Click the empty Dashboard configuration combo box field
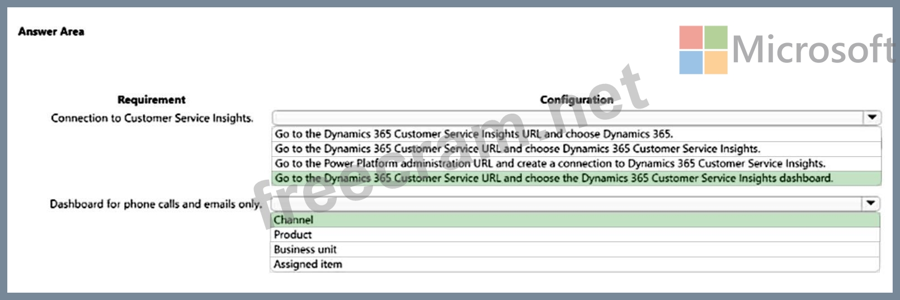 point(566,204)
